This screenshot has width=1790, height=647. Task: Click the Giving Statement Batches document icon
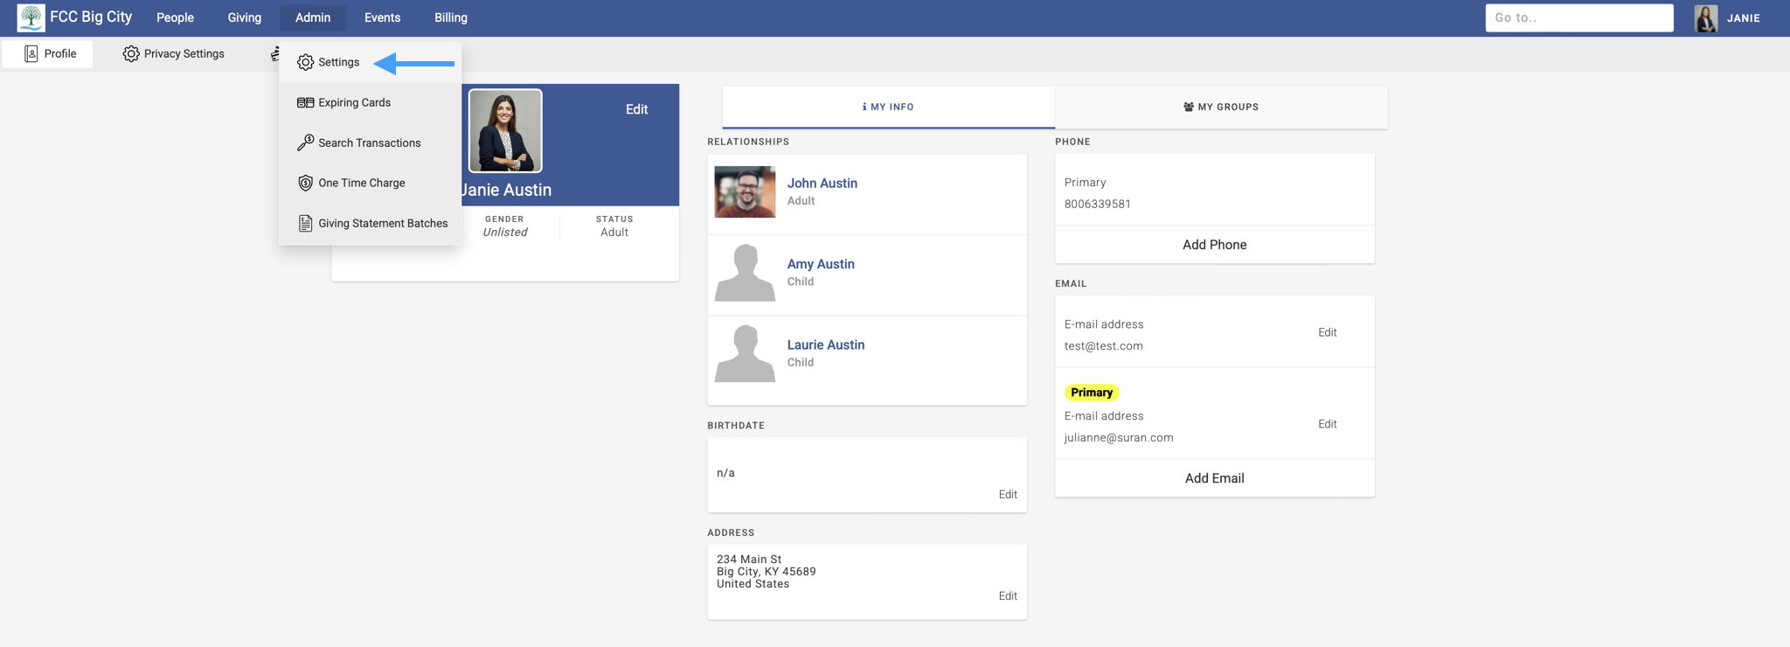[305, 223]
